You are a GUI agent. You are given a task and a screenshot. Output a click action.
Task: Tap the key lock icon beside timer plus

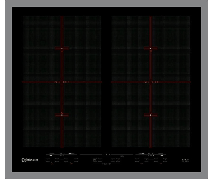[118, 160]
